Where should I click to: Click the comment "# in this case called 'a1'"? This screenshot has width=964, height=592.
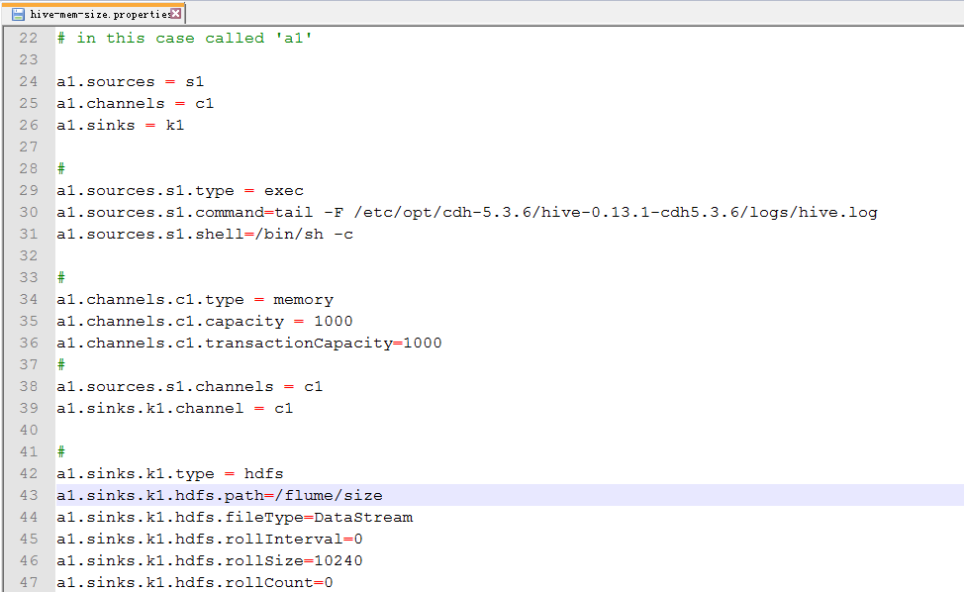click(x=184, y=39)
